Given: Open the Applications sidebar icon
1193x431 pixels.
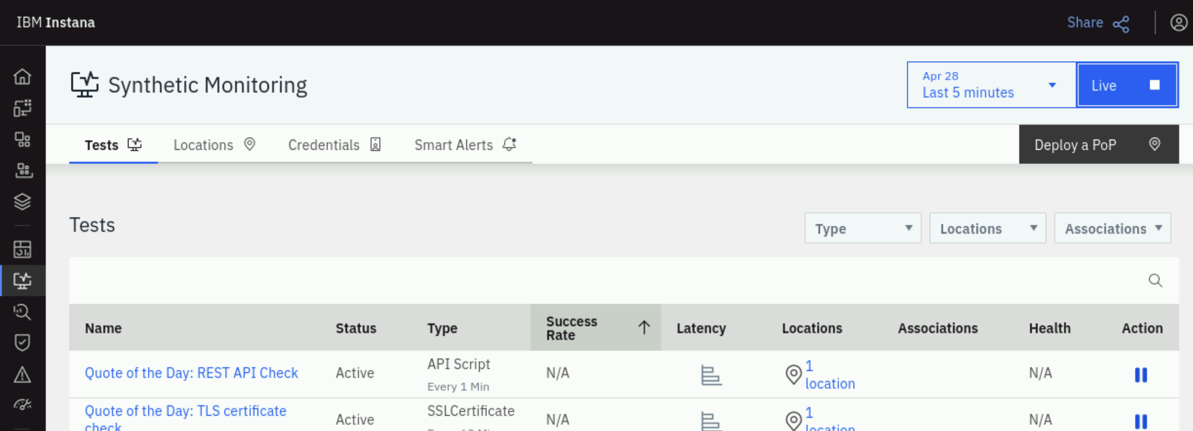Looking at the screenshot, I should click(22, 140).
